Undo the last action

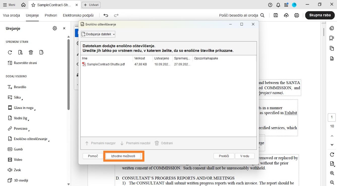[106, 15]
